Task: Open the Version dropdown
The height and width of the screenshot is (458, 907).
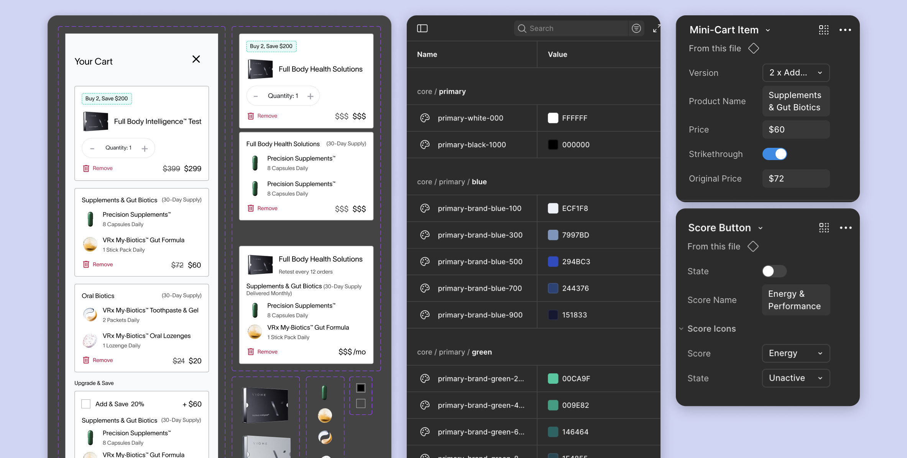Action: click(796, 73)
